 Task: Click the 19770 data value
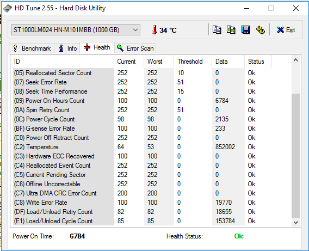(224, 203)
